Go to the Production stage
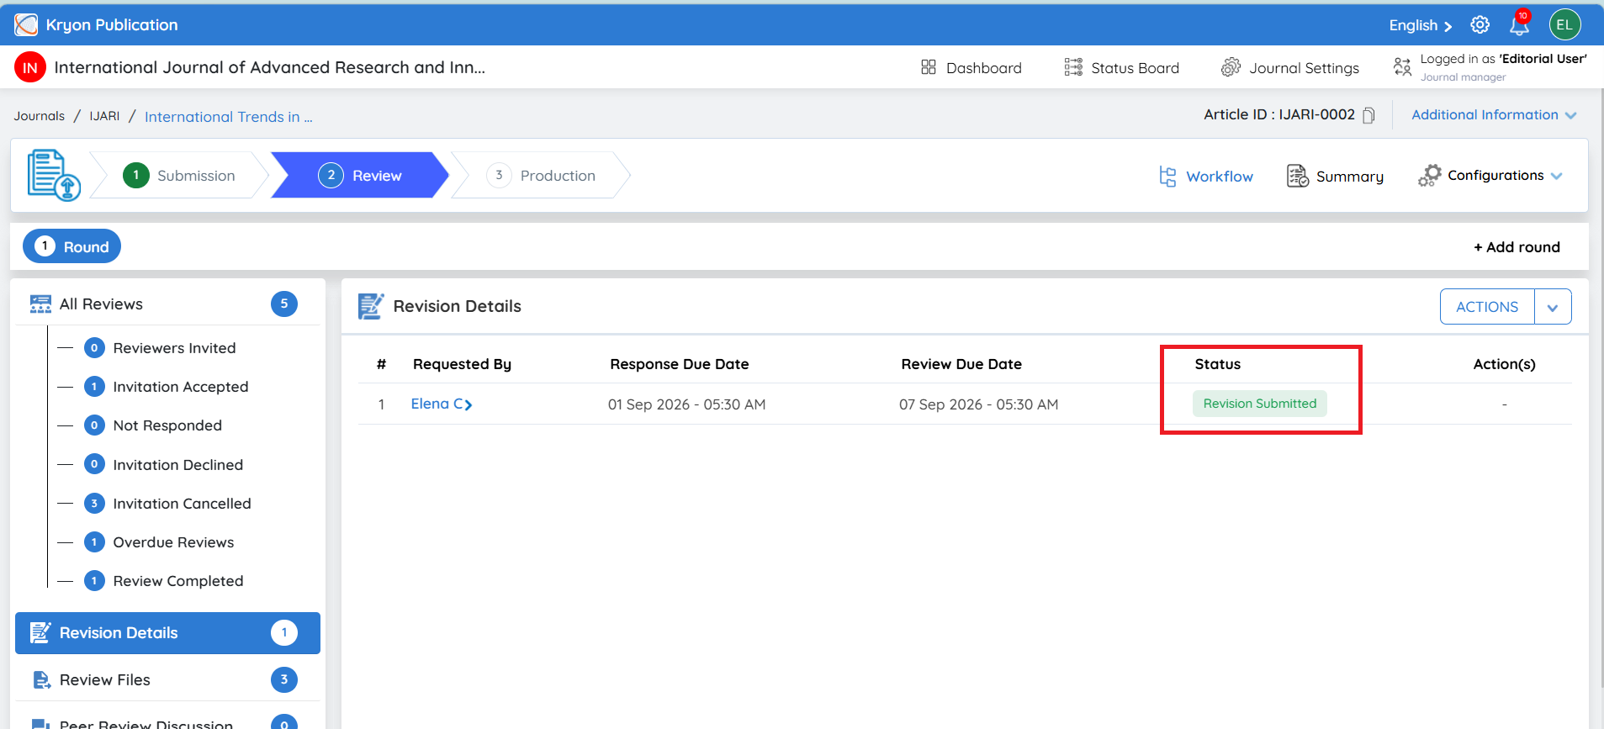Screen dimensions: 1604x729 point(541,175)
